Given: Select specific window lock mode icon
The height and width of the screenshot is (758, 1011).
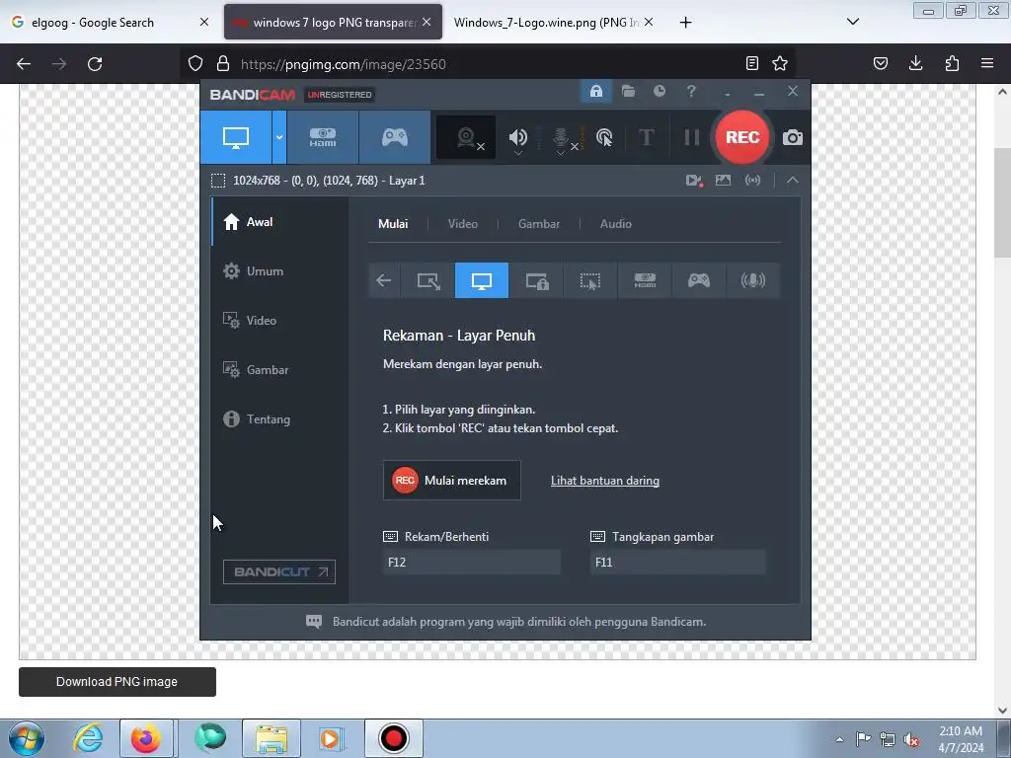Looking at the screenshot, I should [536, 280].
